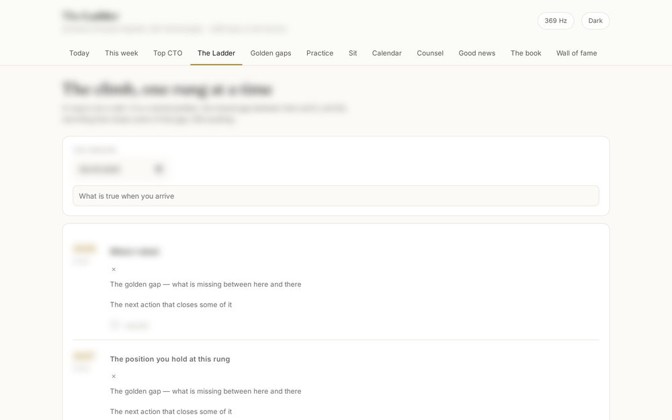Screen dimensions: 672x420
Task: Toggle Dark mode button
Action: click(x=595, y=21)
